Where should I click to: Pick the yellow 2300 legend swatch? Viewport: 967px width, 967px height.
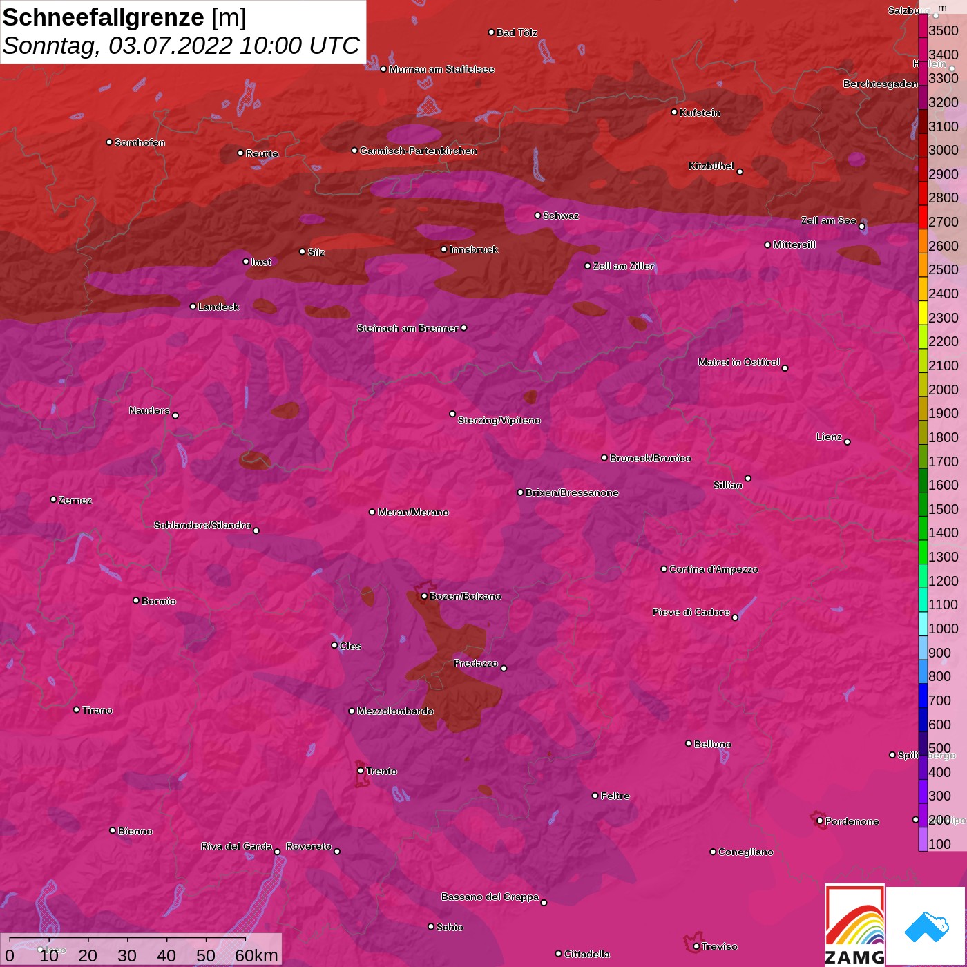pos(923,312)
